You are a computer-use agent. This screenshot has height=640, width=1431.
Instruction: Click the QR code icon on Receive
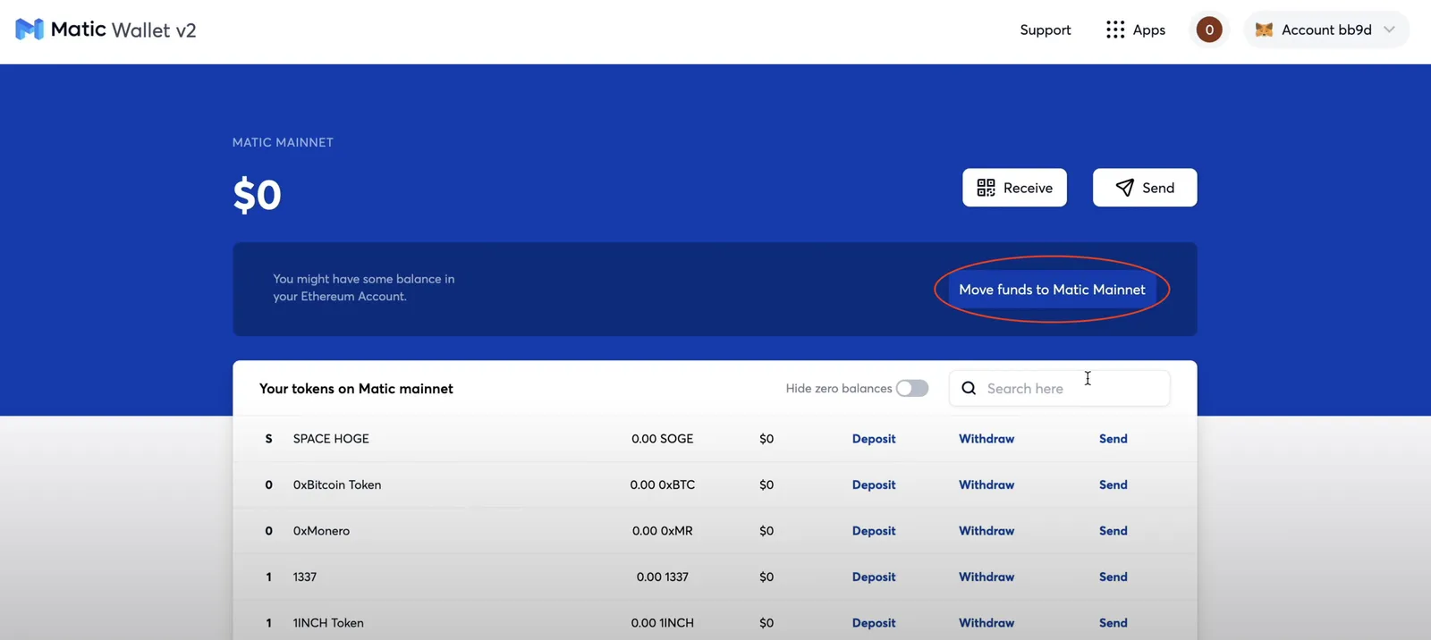(986, 188)
